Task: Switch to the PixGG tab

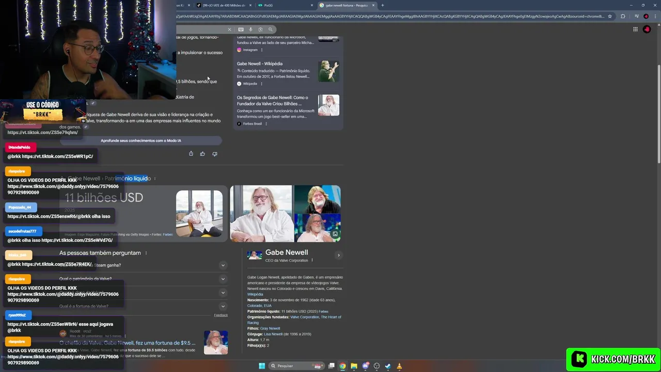Action: (x=286, y=5)
